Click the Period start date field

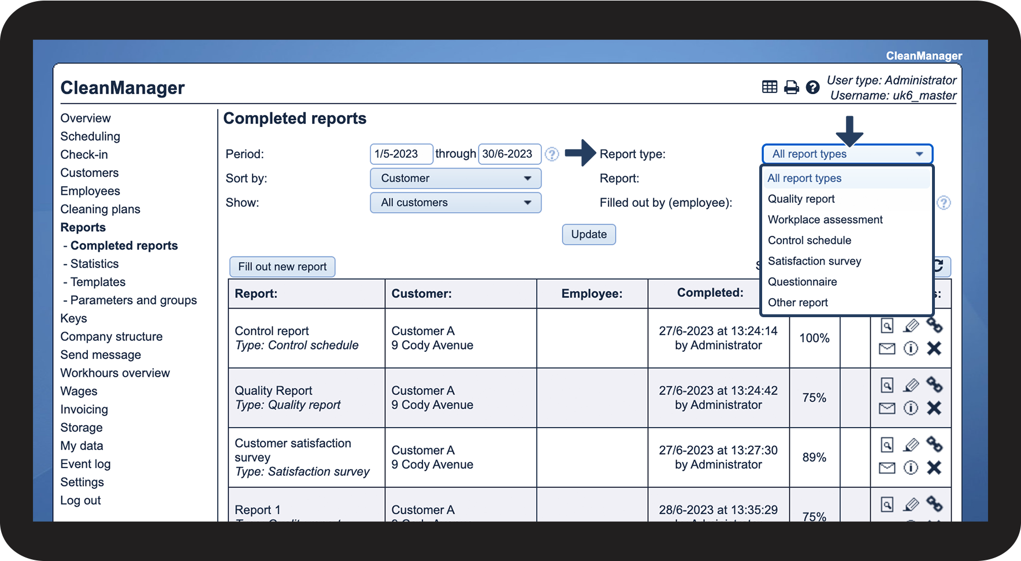coord(401,154)
